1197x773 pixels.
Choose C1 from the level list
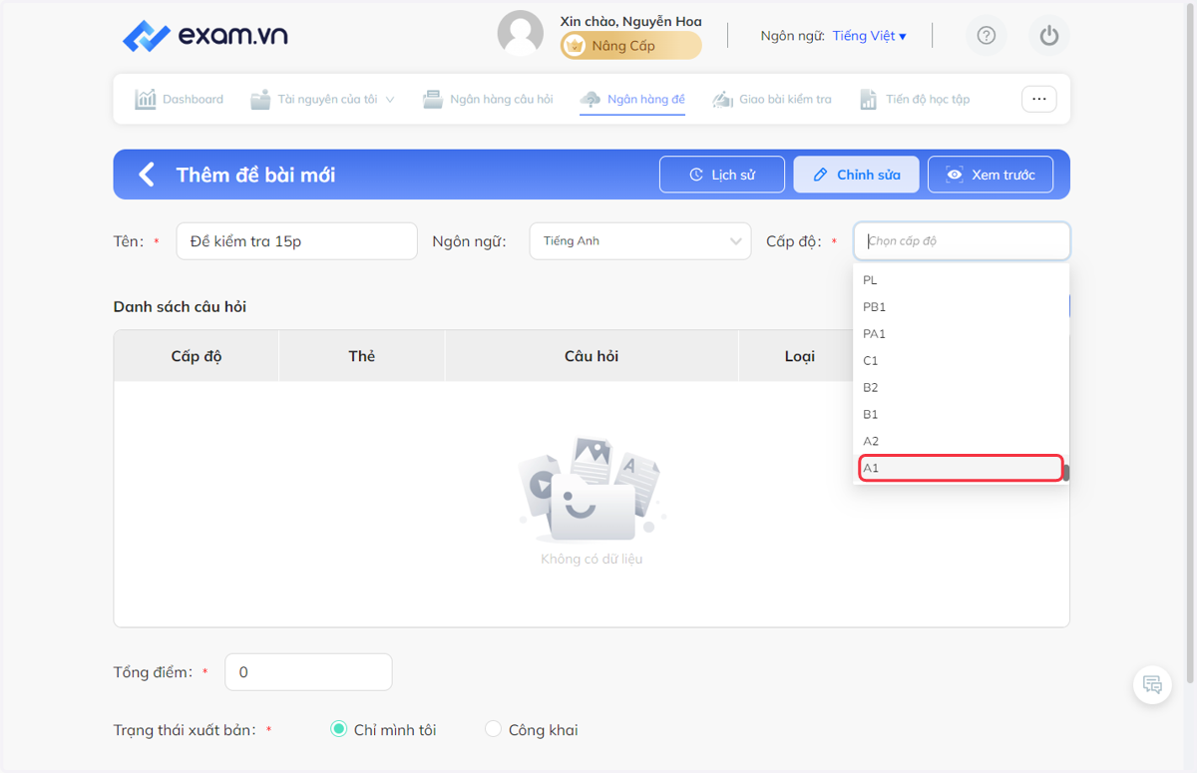click(x=961, y=361)
